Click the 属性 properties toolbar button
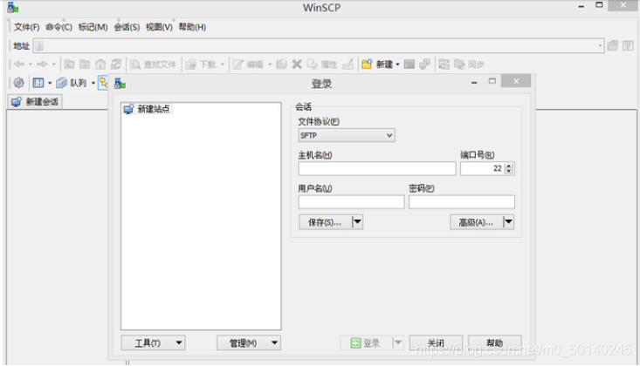 click(x=322, y=64)
